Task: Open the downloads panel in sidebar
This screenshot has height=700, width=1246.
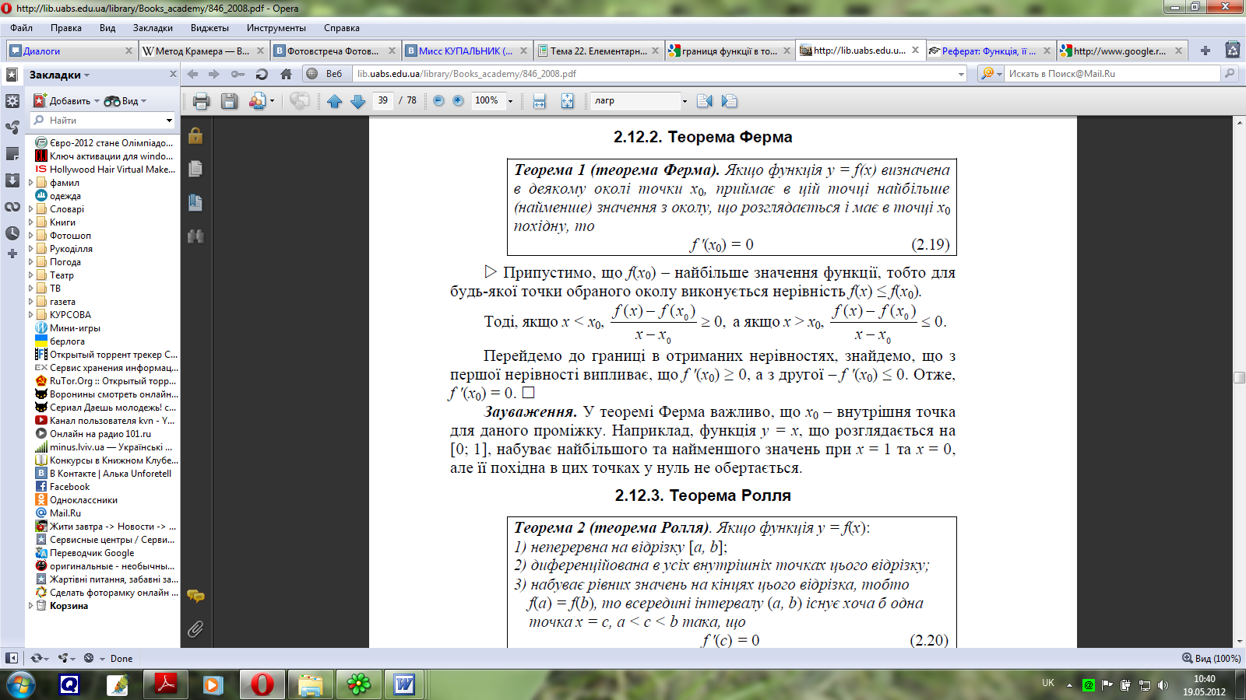Action: click(x=12, y=180)
